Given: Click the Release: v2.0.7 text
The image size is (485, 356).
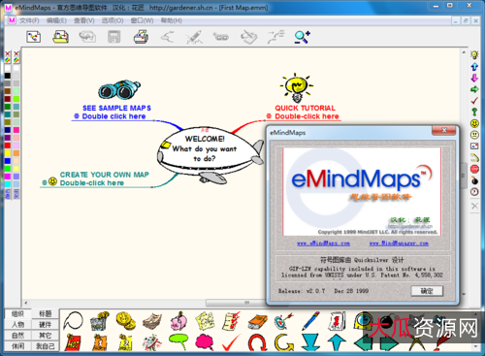Looking at the screenshot, I should pyautogui.click(x=302, y=291).
